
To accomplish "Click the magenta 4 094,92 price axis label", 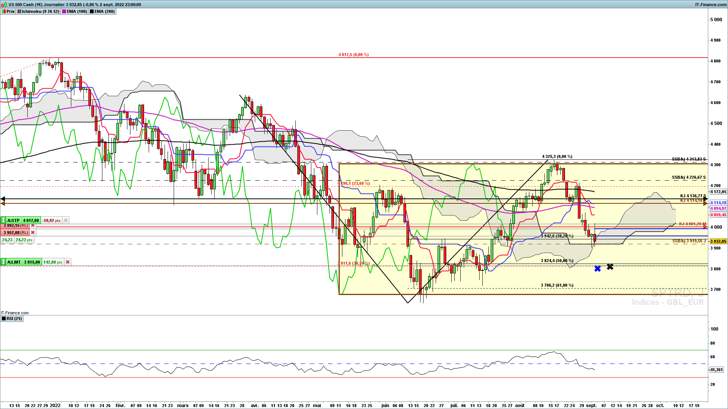I will click(718, 208).
